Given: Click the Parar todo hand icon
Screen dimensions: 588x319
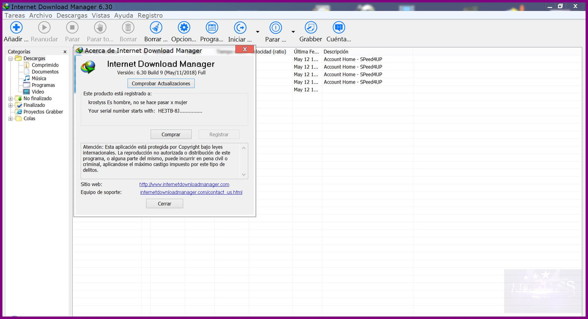Looking at the screenshot, I should 100,28.
